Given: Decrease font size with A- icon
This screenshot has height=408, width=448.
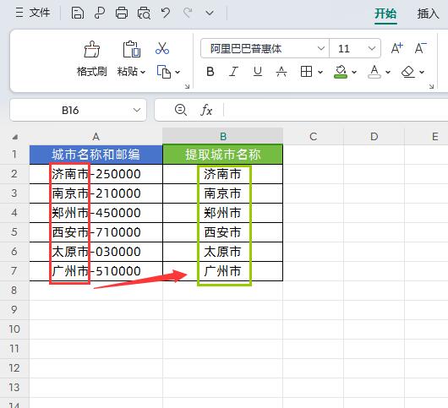Looking at the screenshot, I should coord(421,48).
